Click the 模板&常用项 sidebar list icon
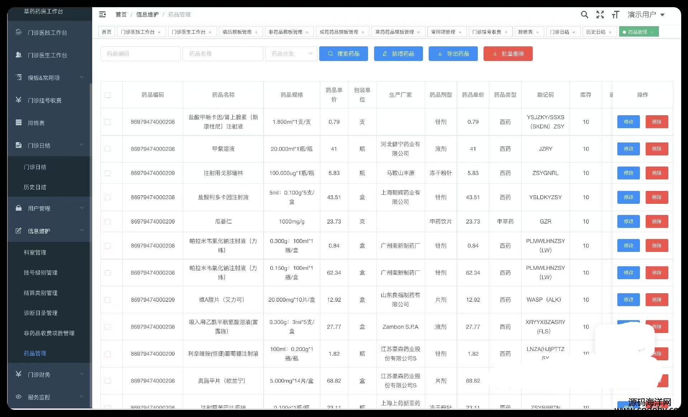 pyautogui.click(x=19, y=78)
